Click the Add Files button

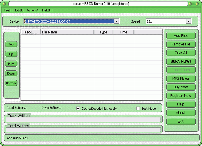point(181,35)
